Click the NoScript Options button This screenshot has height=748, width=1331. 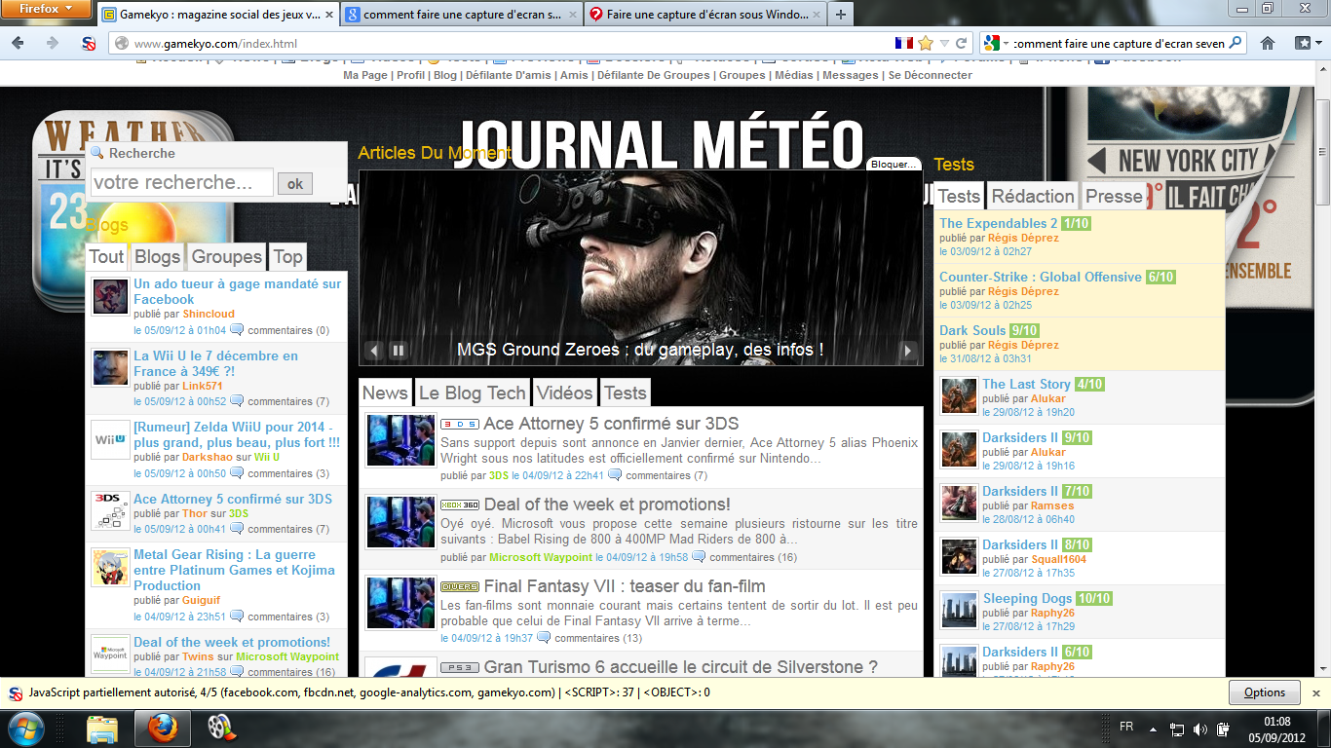point(1264,692)
